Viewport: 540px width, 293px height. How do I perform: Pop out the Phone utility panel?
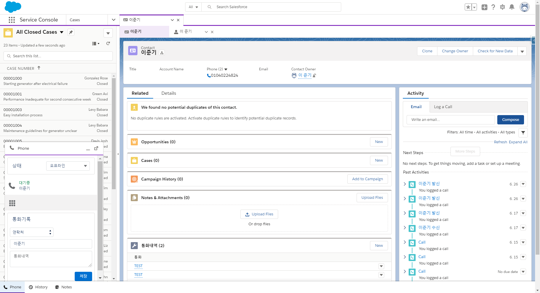pyautogui.click(x=96, y=149)
